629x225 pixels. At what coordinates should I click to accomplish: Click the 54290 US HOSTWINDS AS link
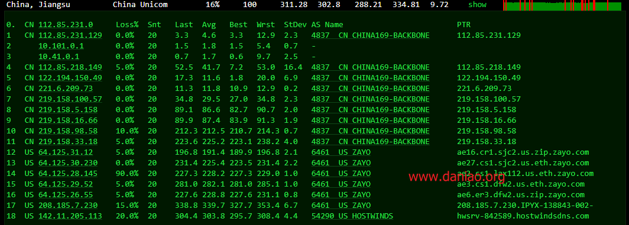tap(352, 216)
